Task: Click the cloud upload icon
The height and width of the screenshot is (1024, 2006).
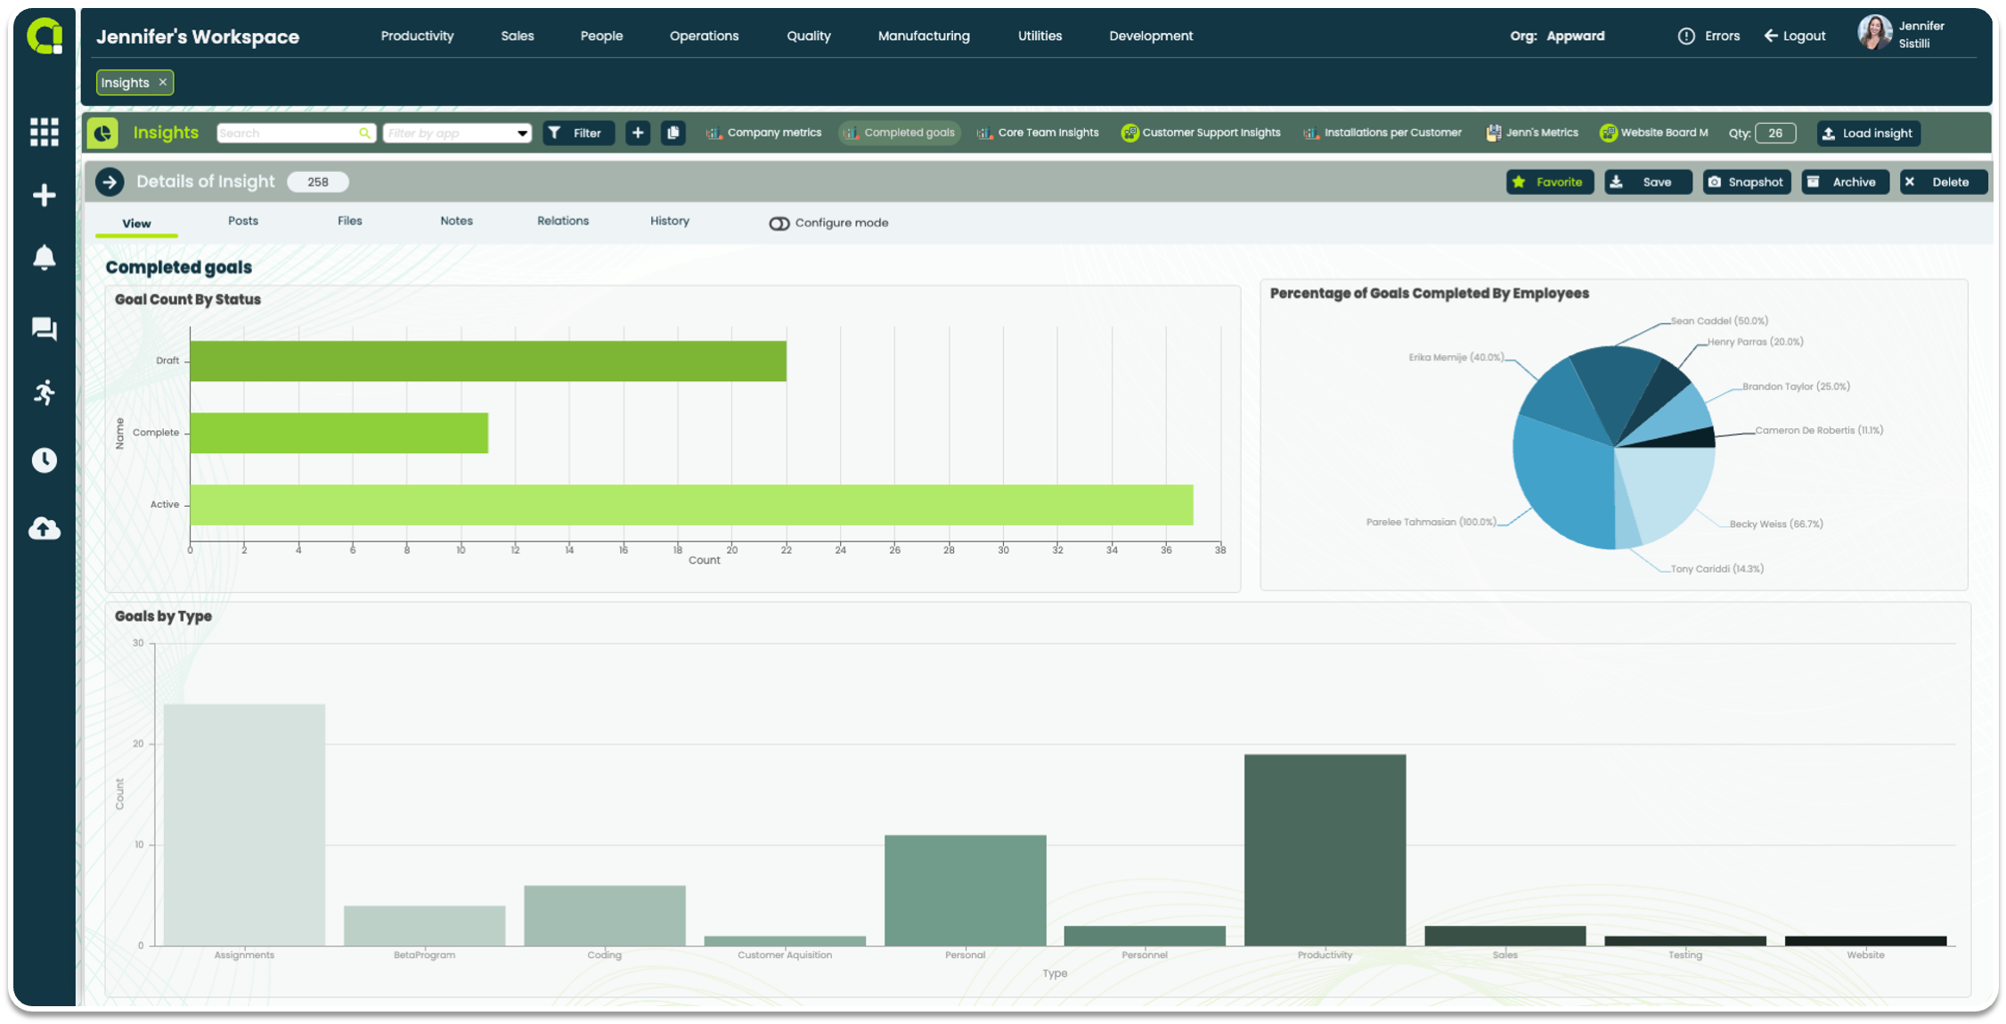Action: (x=44, y=529)
